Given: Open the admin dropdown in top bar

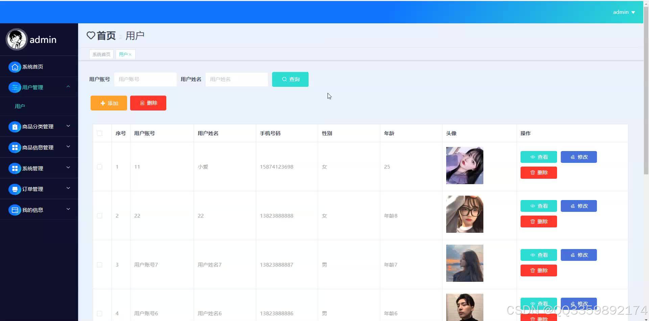Looking at the screenshot, I should pyautogui.click(x=624, y=12).
